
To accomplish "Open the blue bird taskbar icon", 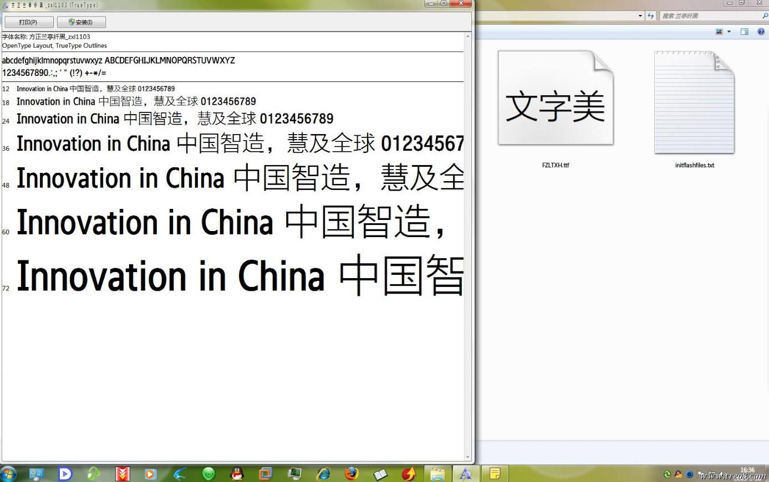I will tap(180, 474).
